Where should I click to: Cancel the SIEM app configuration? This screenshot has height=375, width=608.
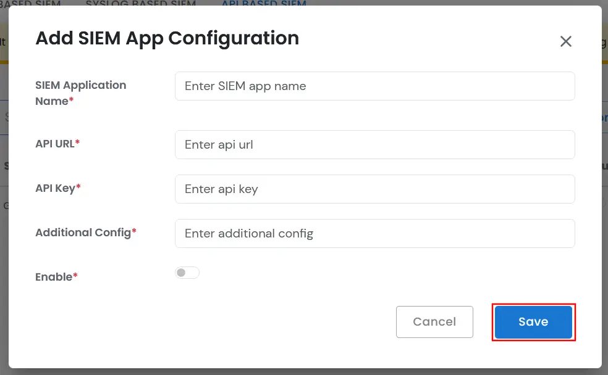pyautogui.click(x=434, y=321)
